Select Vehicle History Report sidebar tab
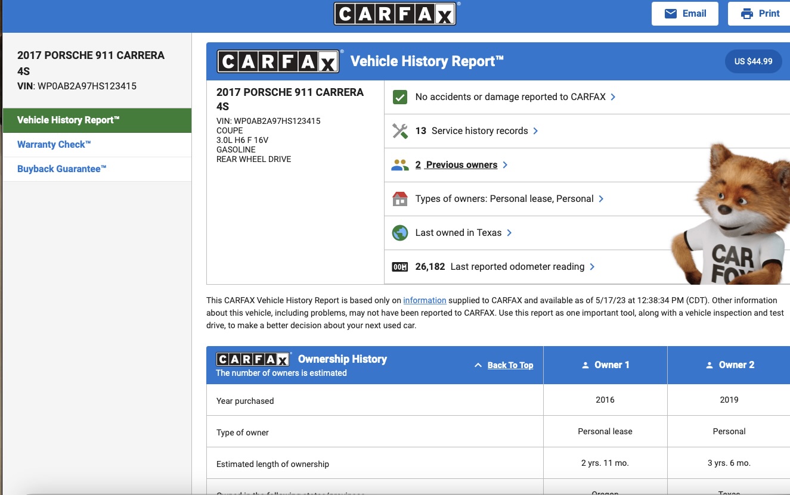790x495 pixels. tap(97, 120)
